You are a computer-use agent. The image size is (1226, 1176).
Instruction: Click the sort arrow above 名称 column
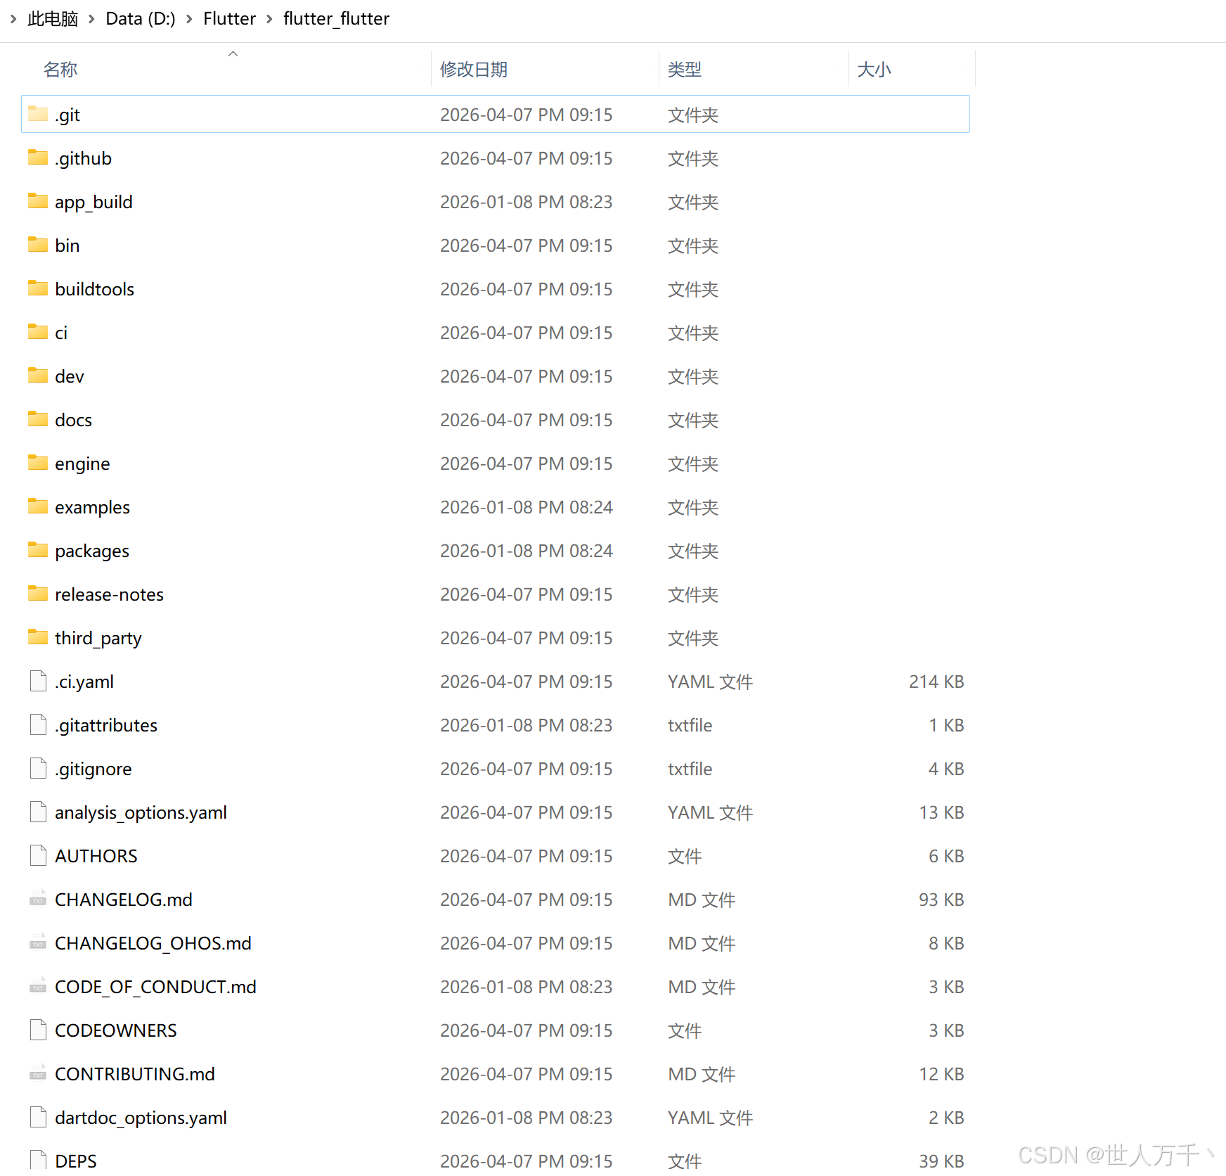pos(233,53)
